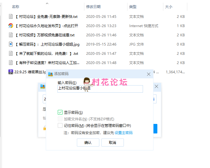This screenshot has width=210, height=168.
Task: Open the 设置主密码 link
Action: tap(124, 133)
